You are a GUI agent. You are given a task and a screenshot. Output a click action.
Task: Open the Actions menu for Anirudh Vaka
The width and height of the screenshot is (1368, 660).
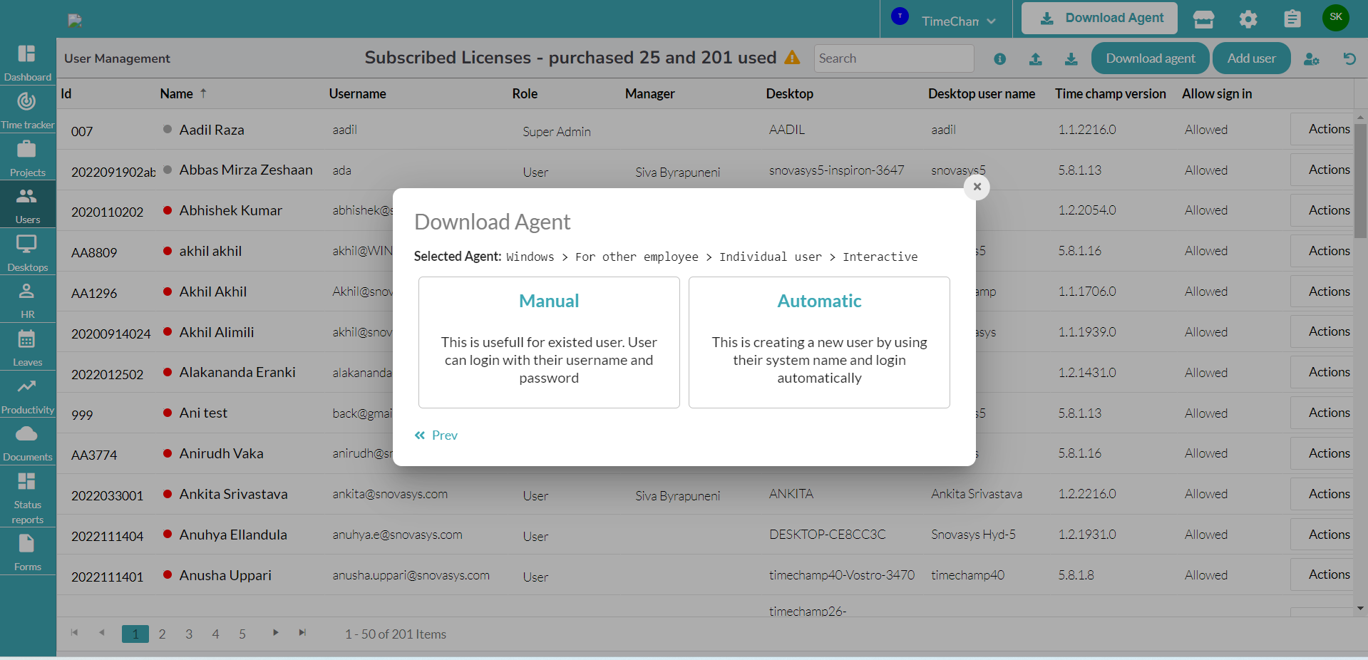coord(1323,453)
